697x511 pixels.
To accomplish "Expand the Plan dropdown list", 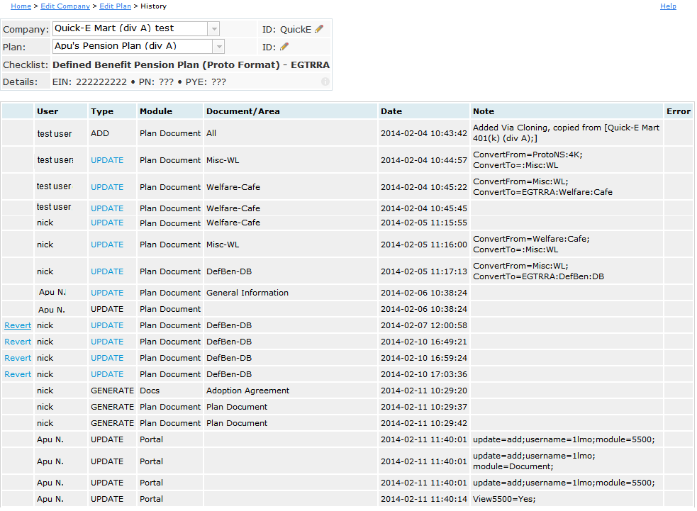I will click(218, 47).
